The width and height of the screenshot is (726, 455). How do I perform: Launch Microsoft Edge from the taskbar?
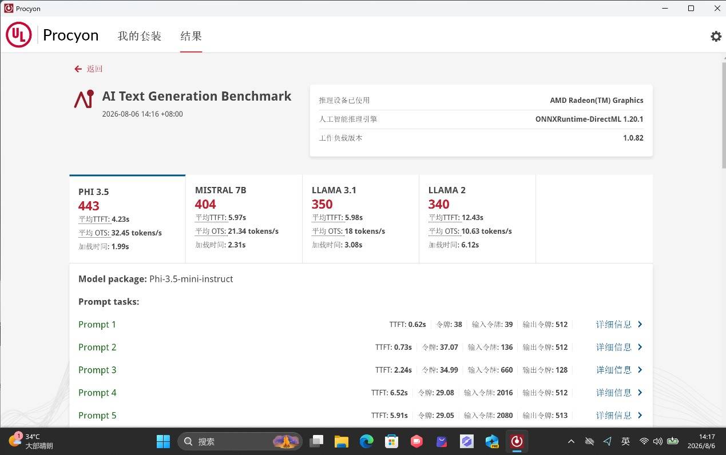(x=367, y=441)
